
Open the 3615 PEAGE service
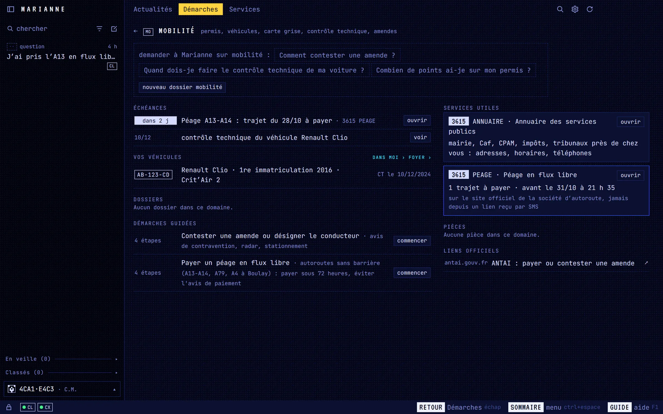630,175
